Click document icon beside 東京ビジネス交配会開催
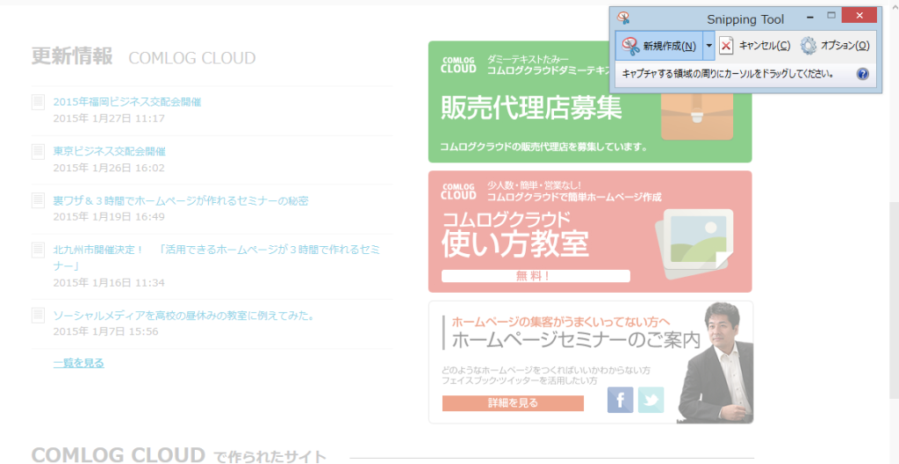899x464 pixels. tap(38, 151)
